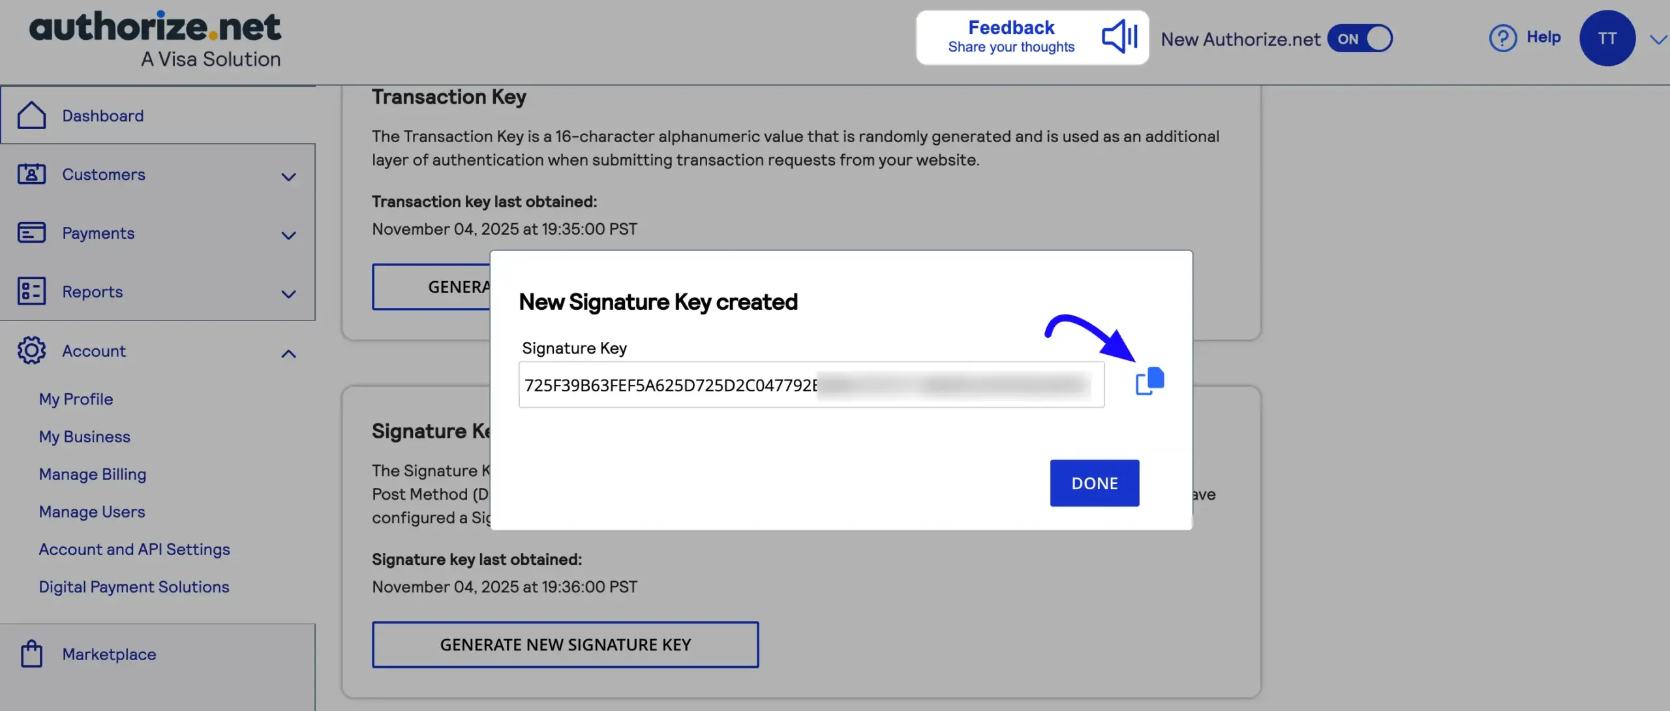1670x711 pixels.
Task: Click the Payments card icon
Action: click(31, 233)
